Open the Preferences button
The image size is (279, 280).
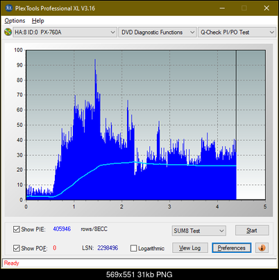pos(232,248)
